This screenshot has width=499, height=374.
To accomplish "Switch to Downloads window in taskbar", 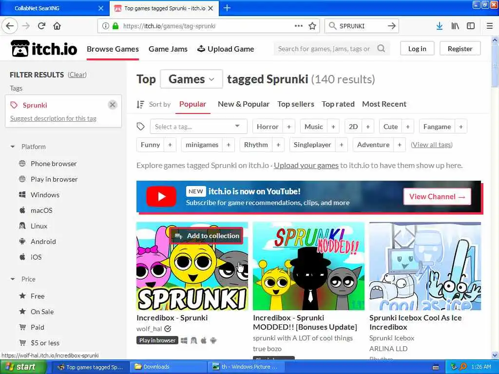I will [x=168, y=367].
